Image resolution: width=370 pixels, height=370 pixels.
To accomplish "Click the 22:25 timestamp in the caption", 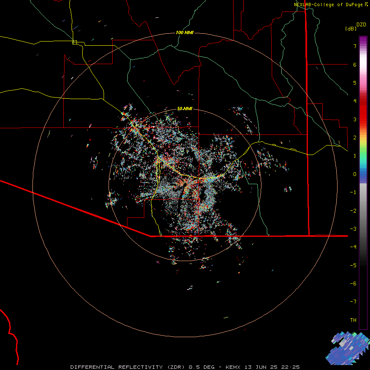I will (291, 367).
